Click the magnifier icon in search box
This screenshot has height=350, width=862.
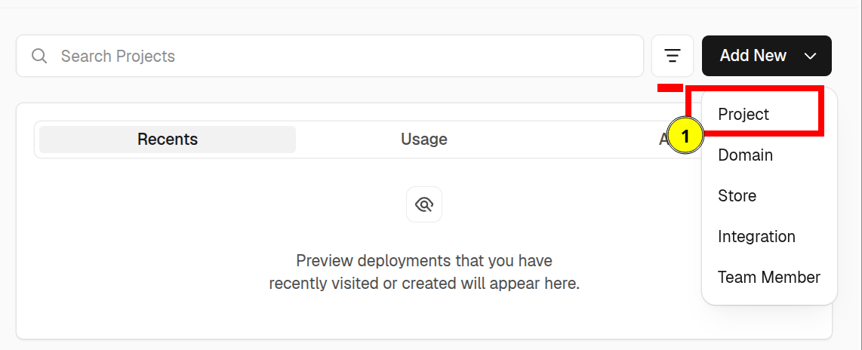click(x=39, y=56)
